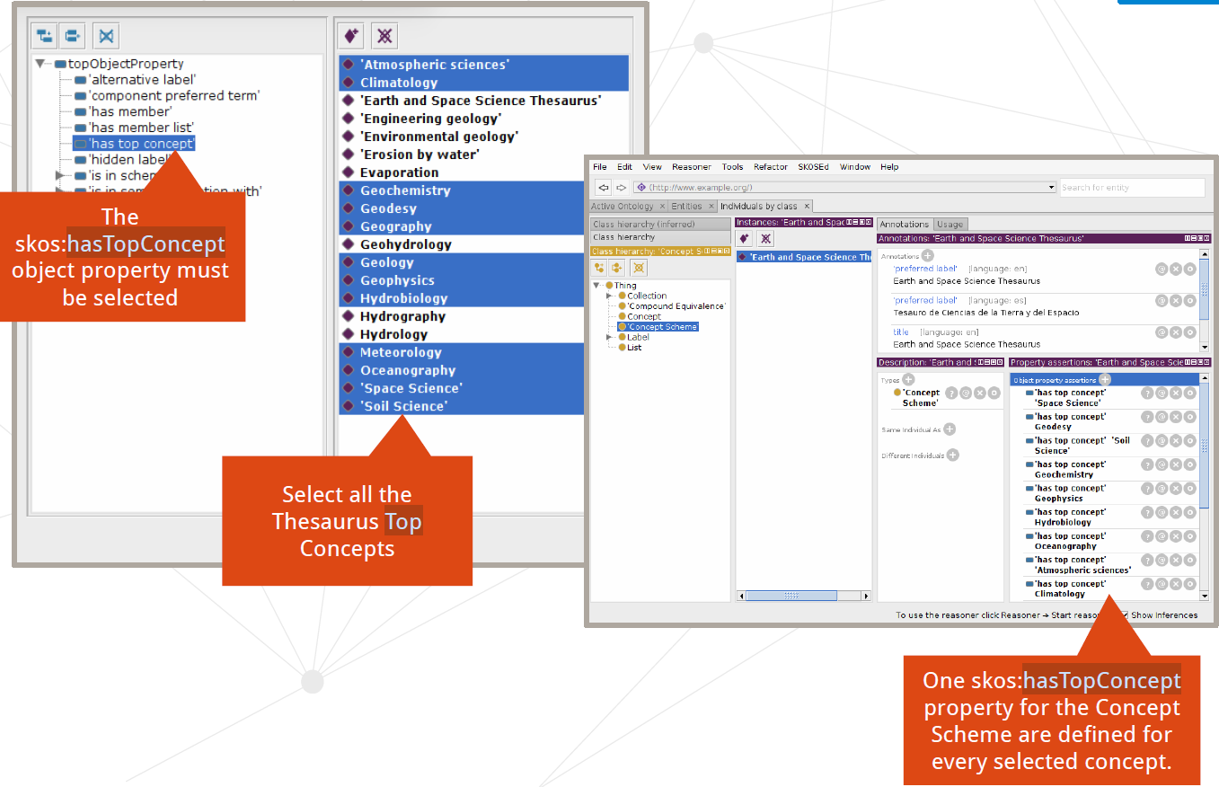Click the 'Search for entity' input field
This screenshot has height=787, width=1219.
(x=1132, y=187)
